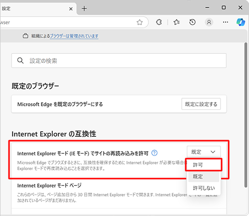This screenshot has width=249, height=216.
Task: Click the briefcase managed-by-organization icon
Action: coord(25,36)
